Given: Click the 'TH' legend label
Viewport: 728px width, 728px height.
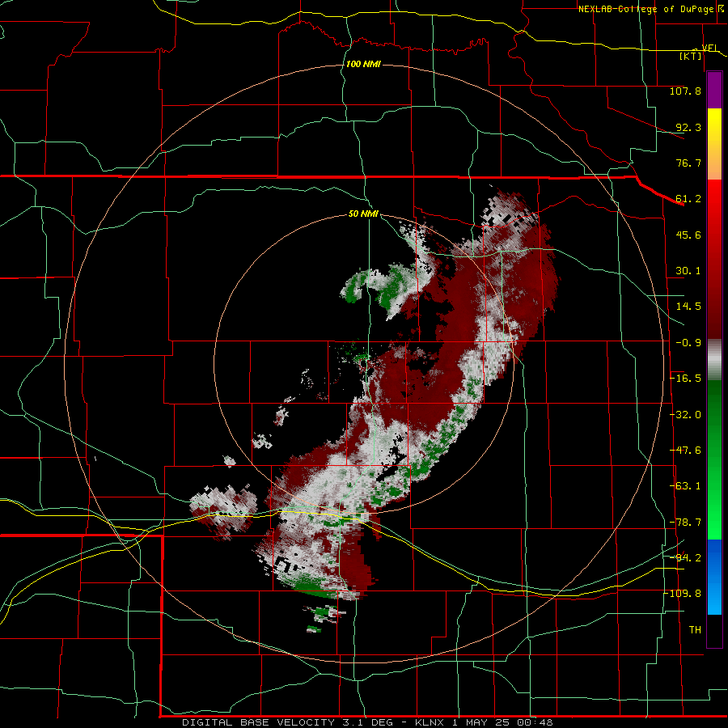Looking at the screenshot, I should click(695, 630).
